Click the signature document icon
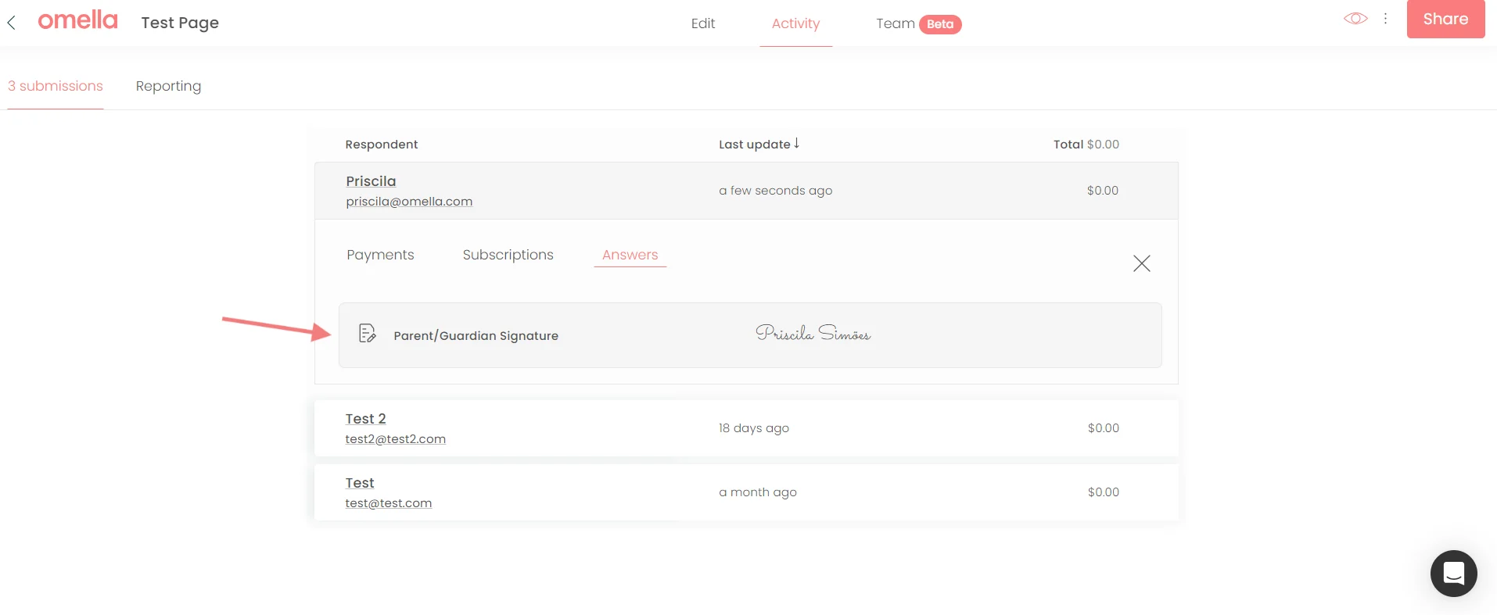1497x615 pixels. 367,334
